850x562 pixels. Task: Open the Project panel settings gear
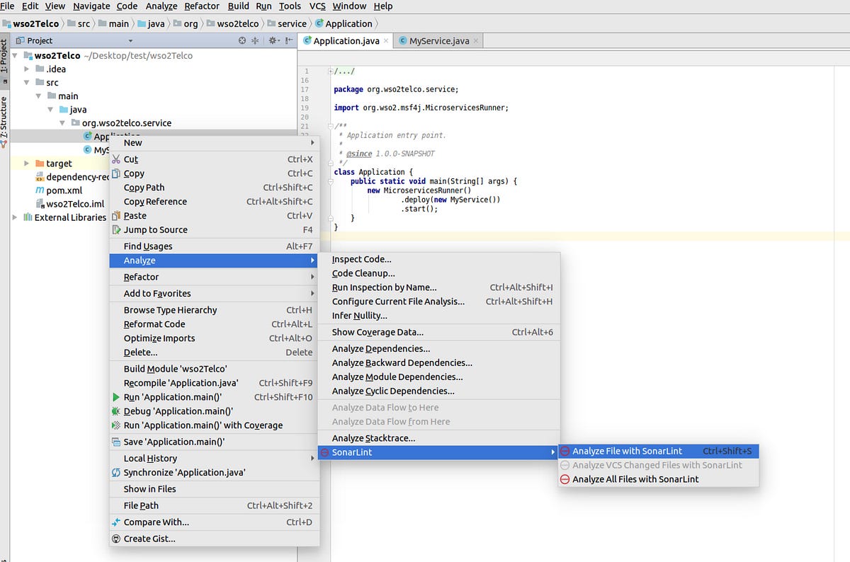point(273,40)
